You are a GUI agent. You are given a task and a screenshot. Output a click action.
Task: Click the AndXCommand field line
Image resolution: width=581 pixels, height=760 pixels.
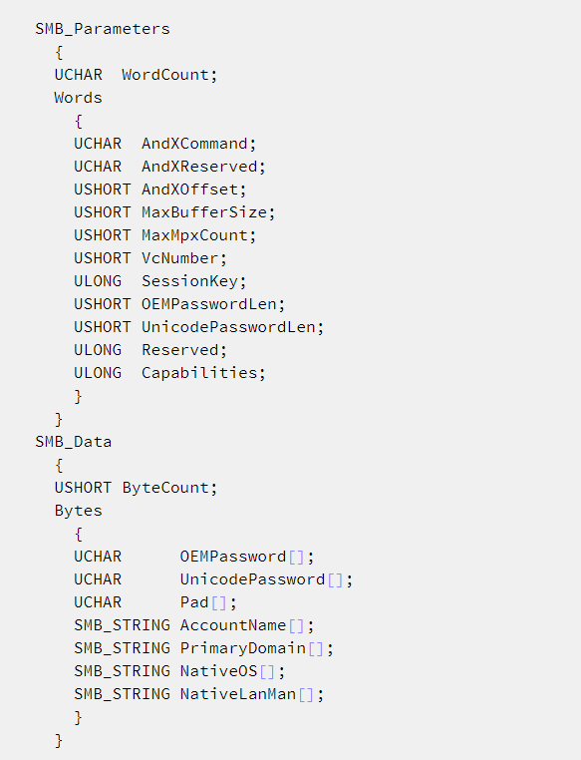pos(165,144)
